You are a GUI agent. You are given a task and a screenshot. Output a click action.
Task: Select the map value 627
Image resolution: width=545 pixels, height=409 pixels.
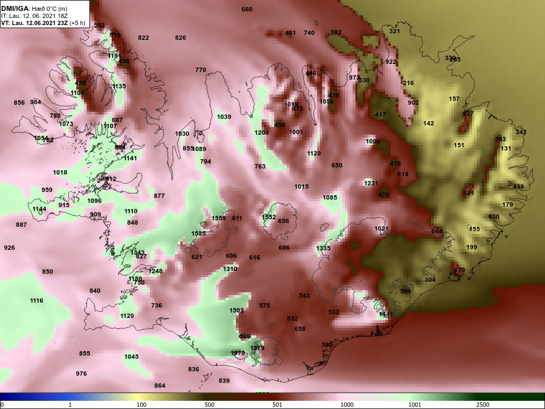[468, 113]
